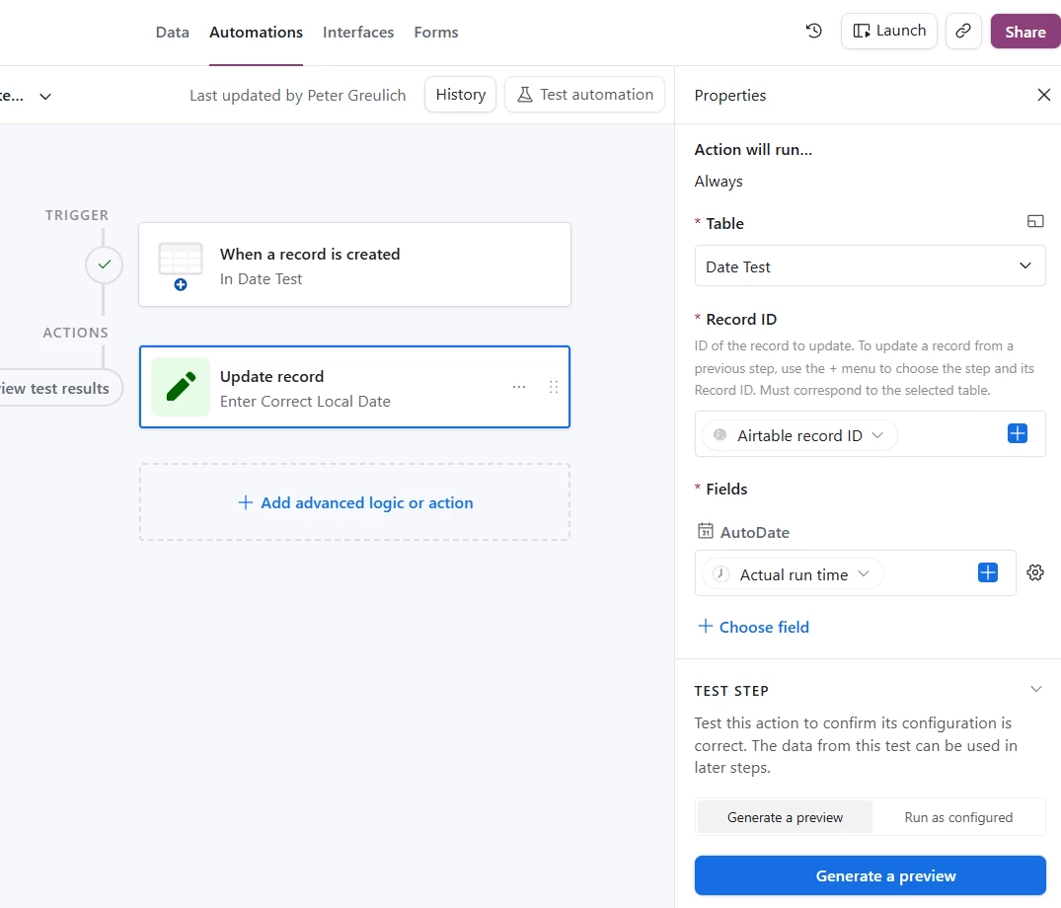Open the Forms tab
Image resolution: width=1061 pixels, height=908 pixels.
click(436, 33)
